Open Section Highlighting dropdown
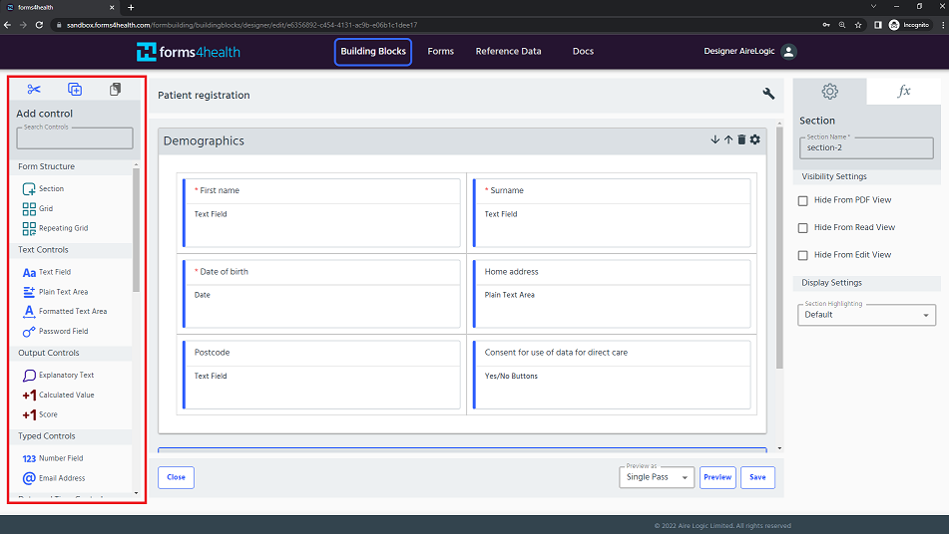This screenshot has width=949, height=534. click(866, 315)
